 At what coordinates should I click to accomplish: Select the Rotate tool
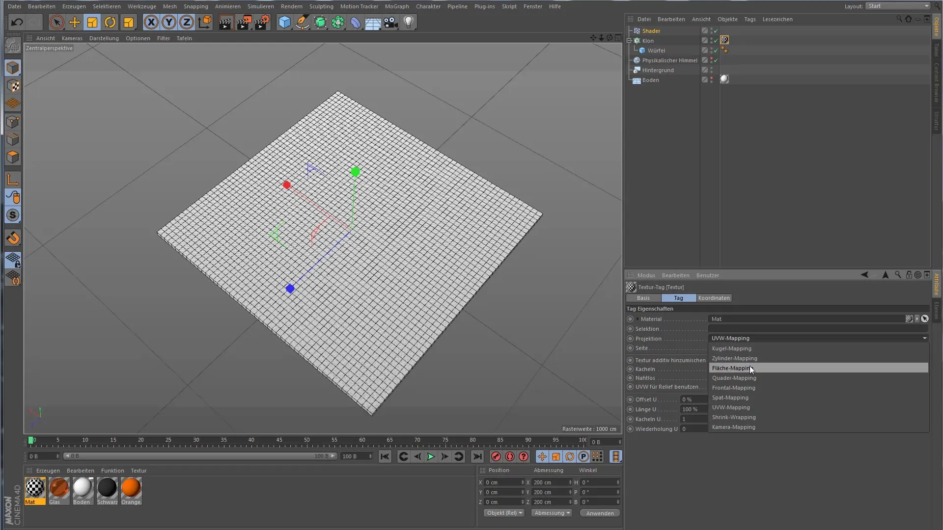(x=110, y=22)
